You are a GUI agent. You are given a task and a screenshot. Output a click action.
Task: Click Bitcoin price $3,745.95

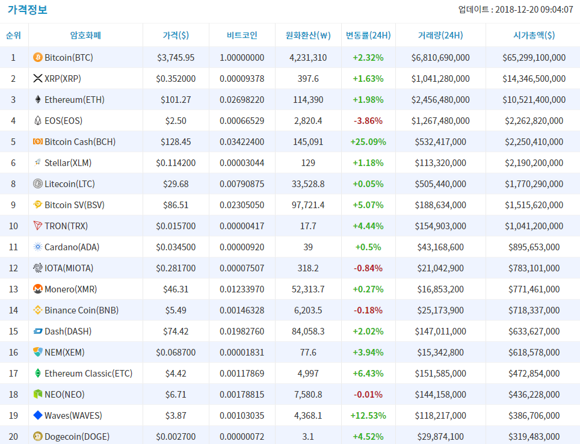coord(176,58)
